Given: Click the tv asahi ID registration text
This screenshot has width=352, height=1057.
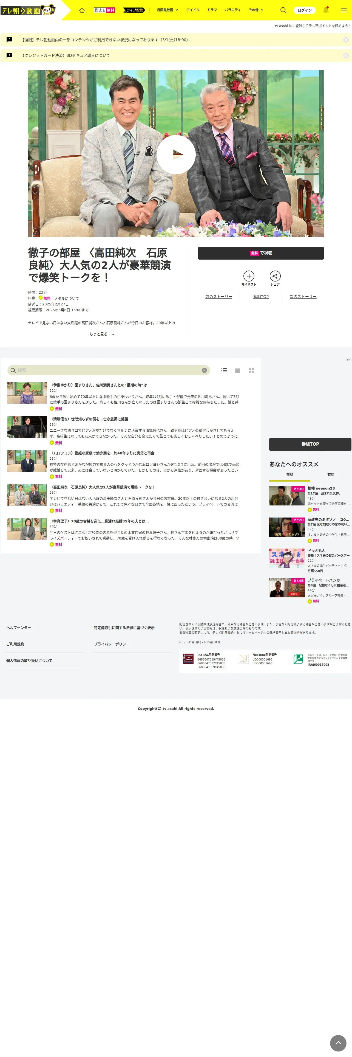Looking at the screenshot, I should click(313, 26).
